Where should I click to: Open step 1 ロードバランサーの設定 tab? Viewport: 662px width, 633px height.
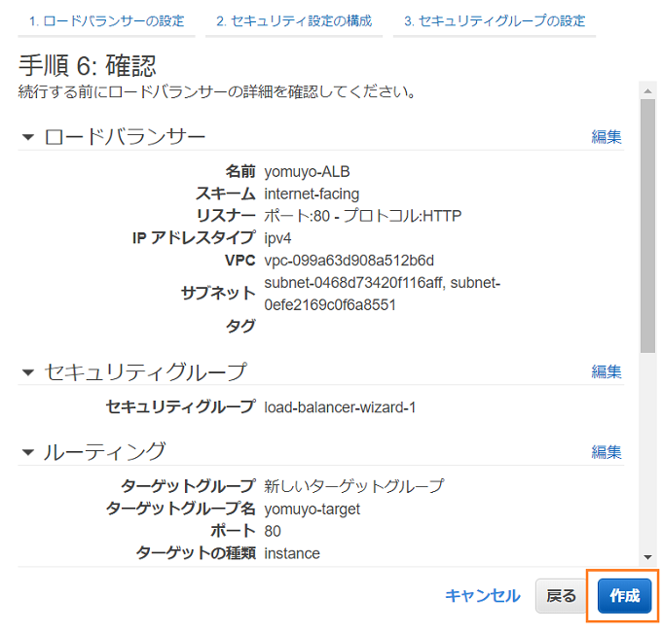107,21
